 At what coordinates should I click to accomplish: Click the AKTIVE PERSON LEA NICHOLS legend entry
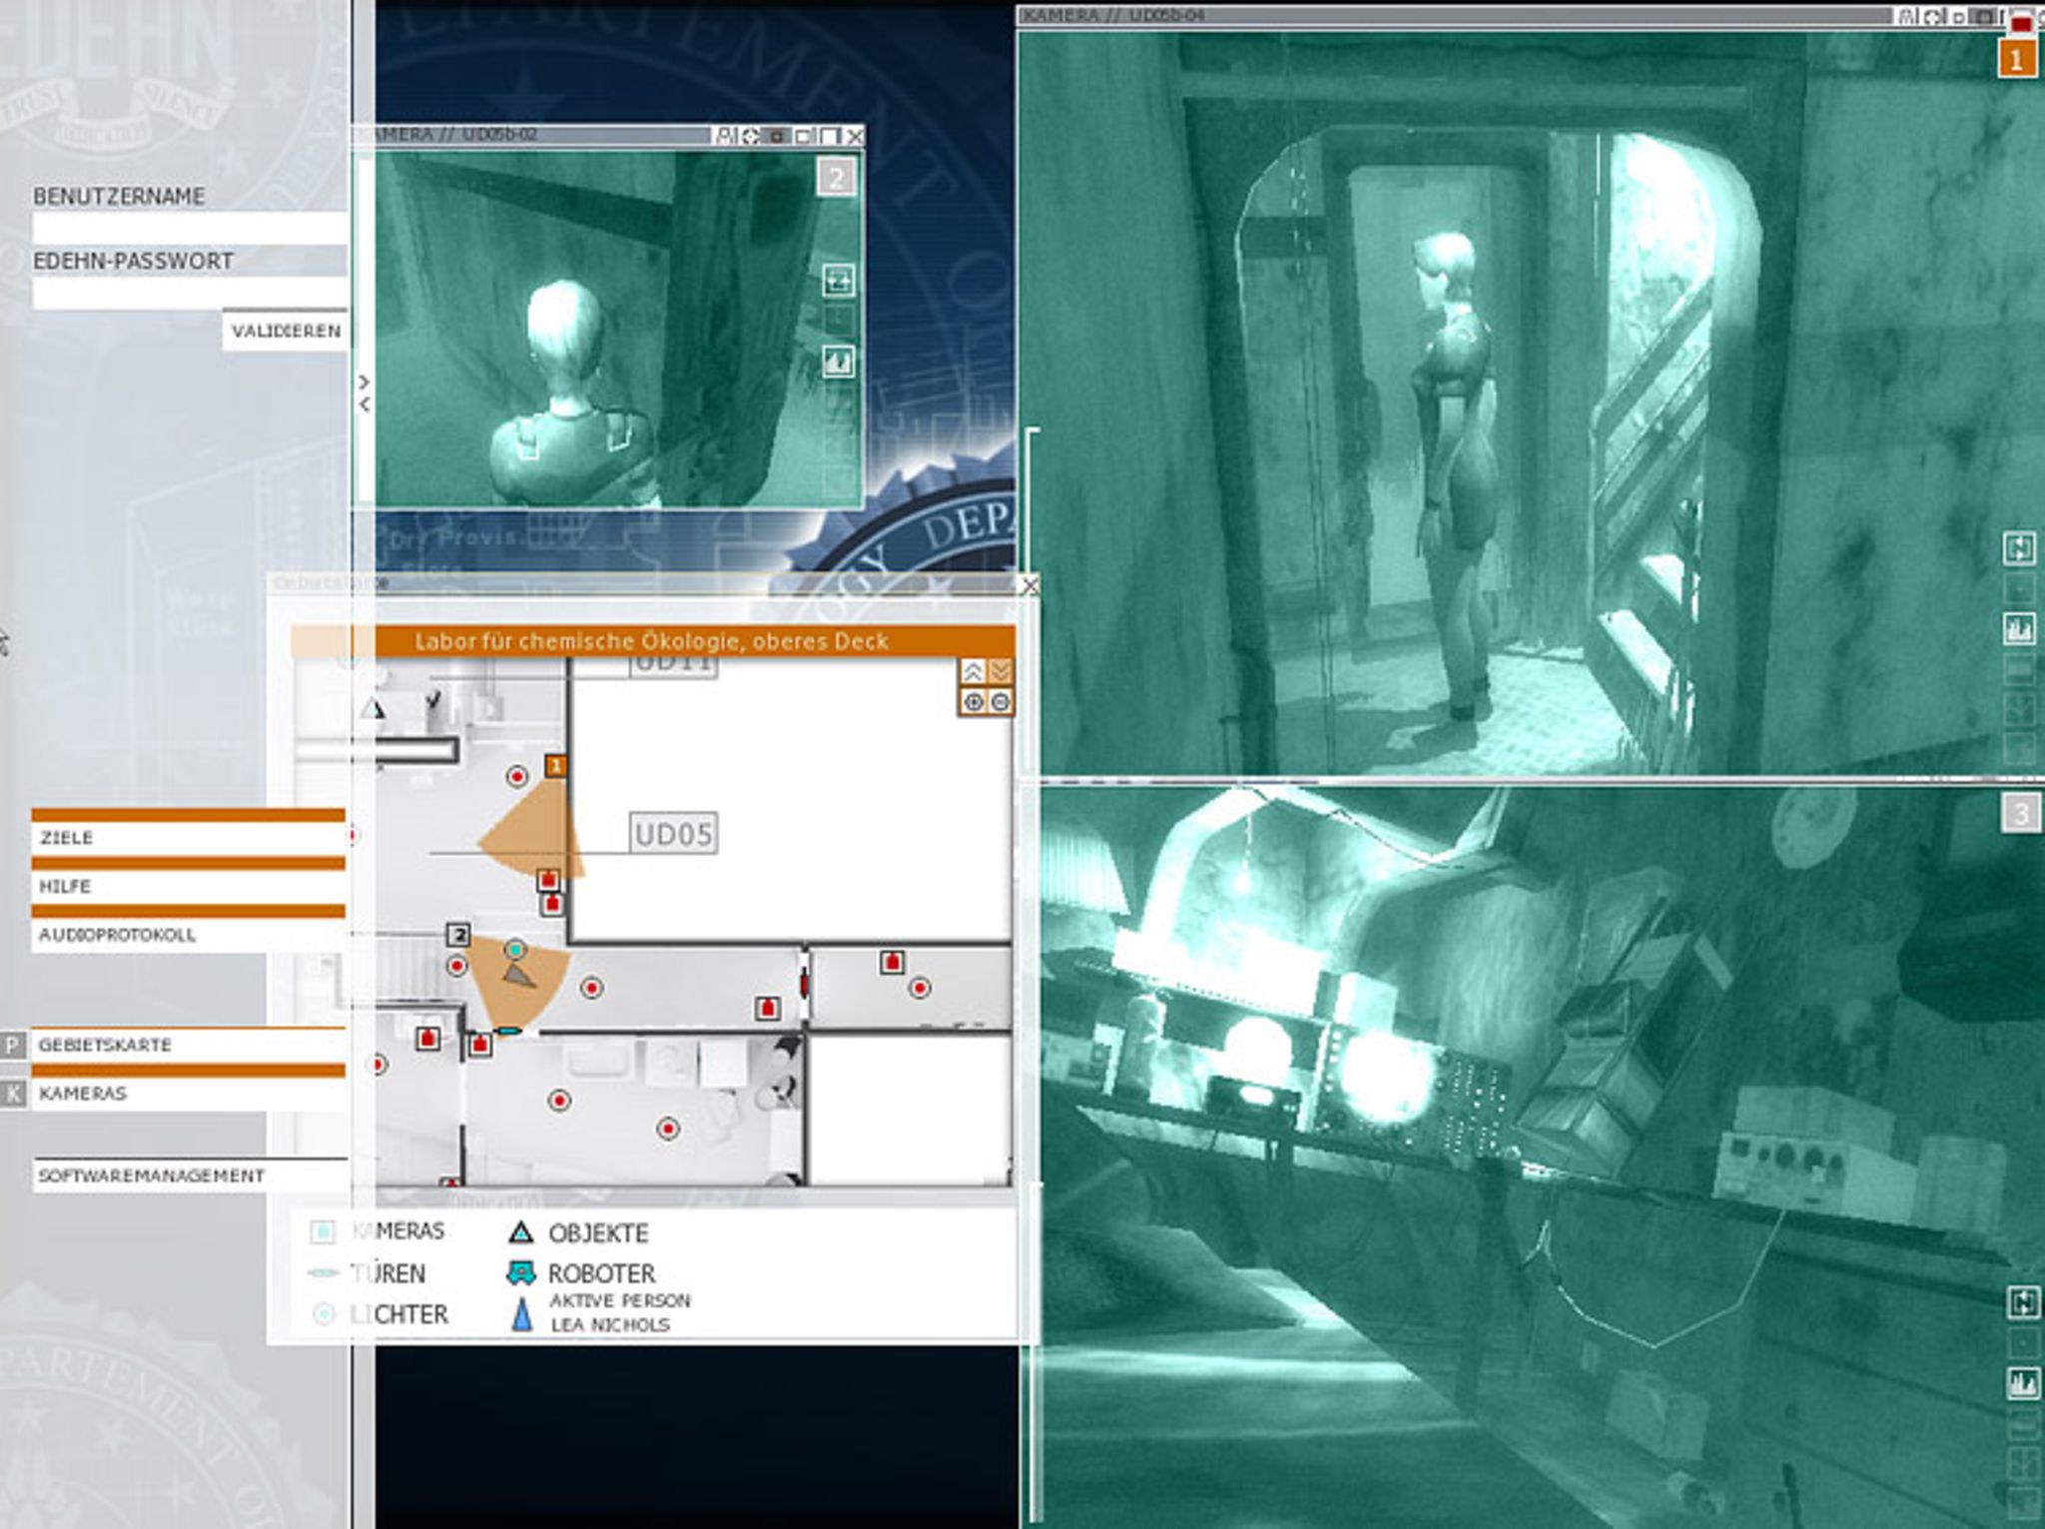600,1312
